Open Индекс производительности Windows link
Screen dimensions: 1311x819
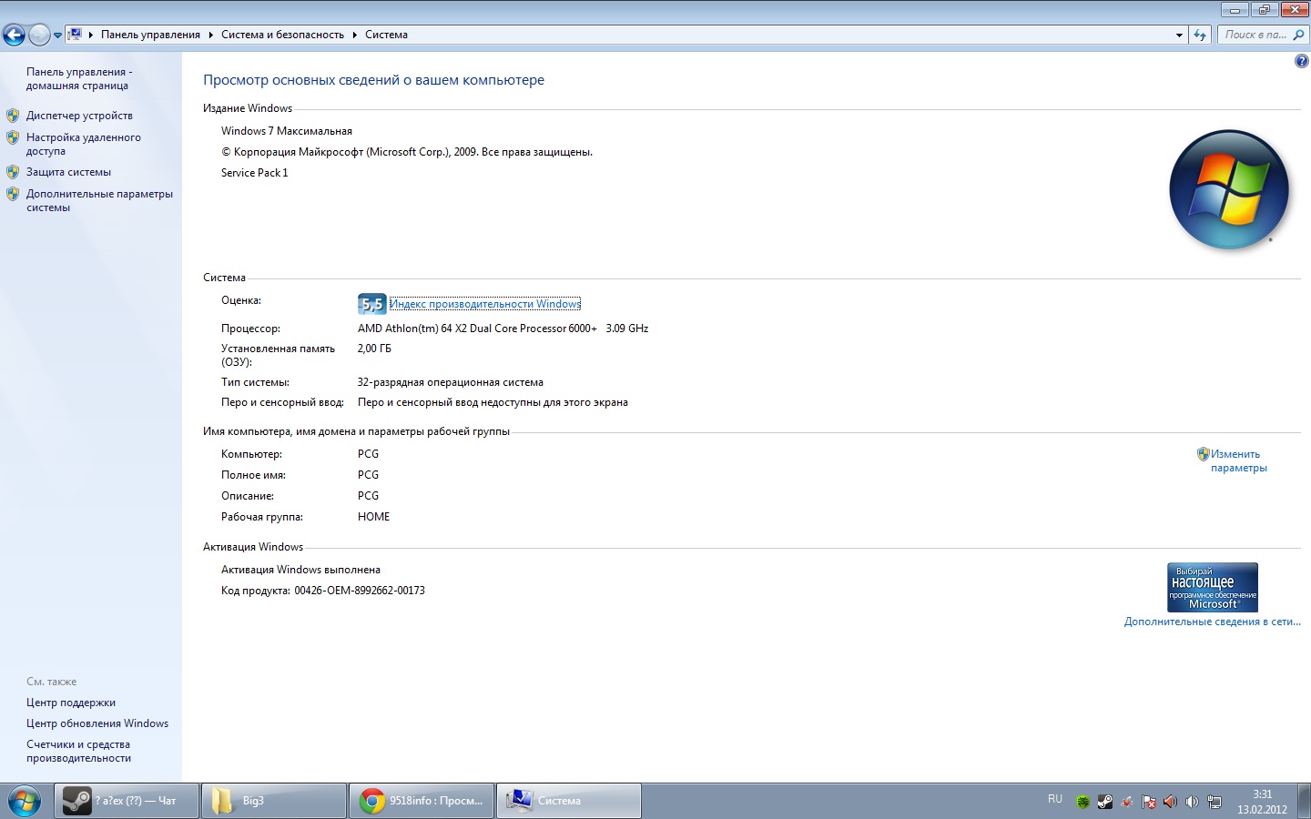(485, 304)
